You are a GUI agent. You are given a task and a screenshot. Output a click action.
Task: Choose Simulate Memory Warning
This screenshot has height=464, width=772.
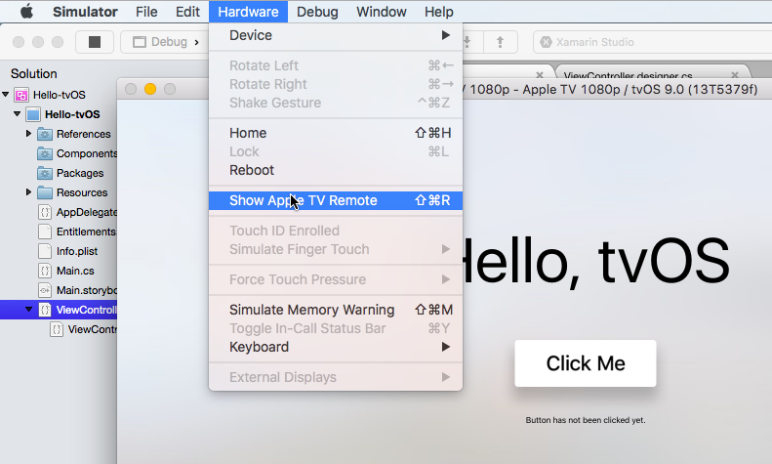[x=336, y=310]
